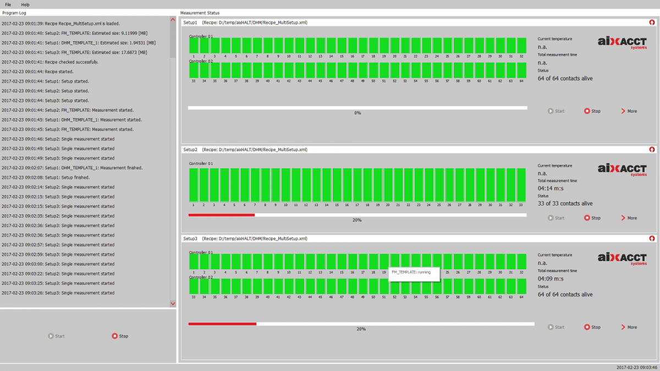Viewport: 660px width, 371px height.
Task: Collapse the Setup1 panel with its red arrow icon
Action: coord(652,23)
